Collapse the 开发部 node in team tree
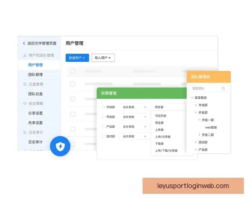248x198 pixels. pyautogui.click(x=196, y=113)
